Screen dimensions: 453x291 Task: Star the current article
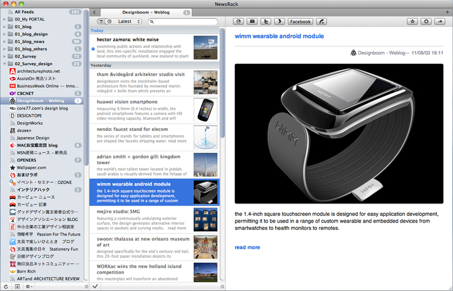tap(412, 22)
